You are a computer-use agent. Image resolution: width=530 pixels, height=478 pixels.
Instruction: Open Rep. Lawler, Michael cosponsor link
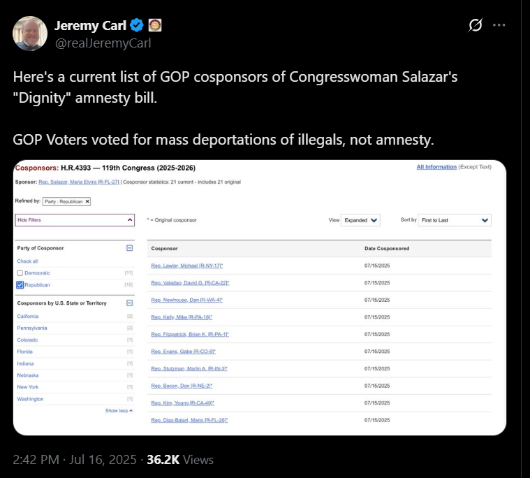[187, 266]
